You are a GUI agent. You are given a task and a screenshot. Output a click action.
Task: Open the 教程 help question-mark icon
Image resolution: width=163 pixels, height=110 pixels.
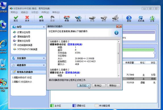129,19
